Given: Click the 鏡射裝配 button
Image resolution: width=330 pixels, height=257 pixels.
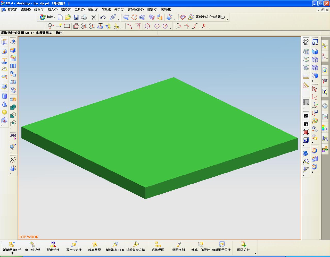Looking at the screenshot, I should pyautogui.click(x=94, y=247).
